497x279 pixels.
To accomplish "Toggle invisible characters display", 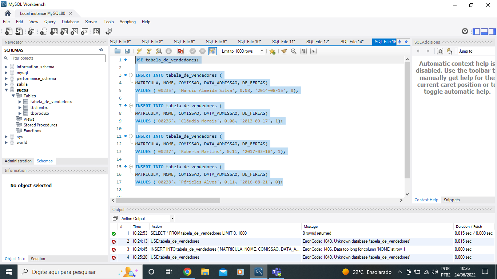I will pyautogui.click(x=303, y=51).
